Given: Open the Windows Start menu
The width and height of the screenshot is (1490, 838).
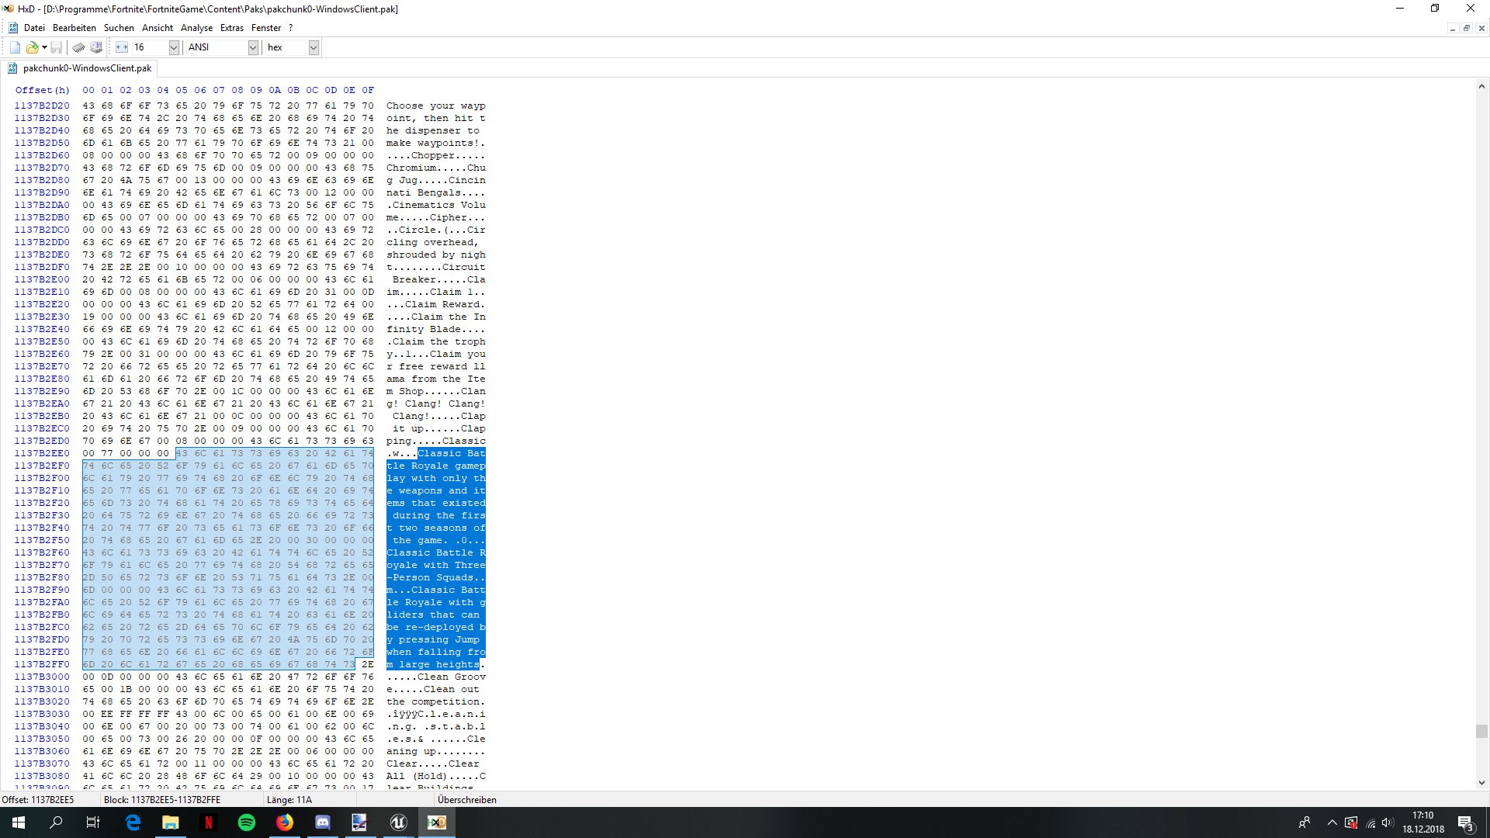Looking at the screenshot, I should 19,822.
